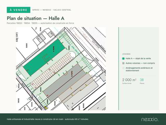Select legend text Autres volumes — non compris

140,63
